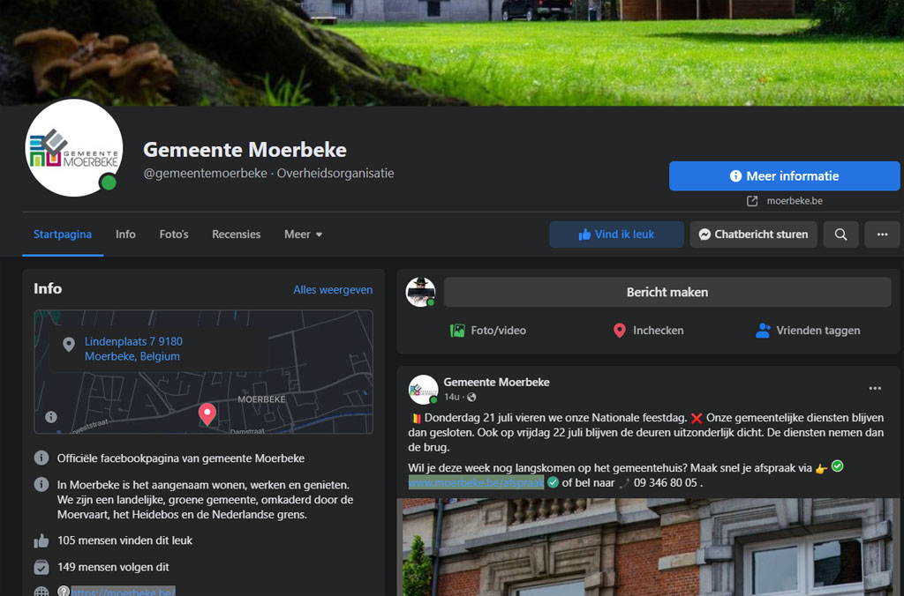Screen dimensions: 904x596
Task: Click the followers icon beside 149 volgen
Action: [x=41, y=567]
